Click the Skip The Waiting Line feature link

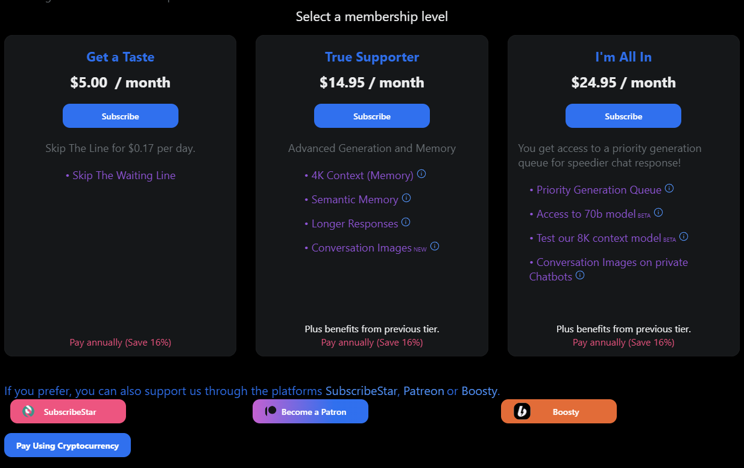pos(123,175)
